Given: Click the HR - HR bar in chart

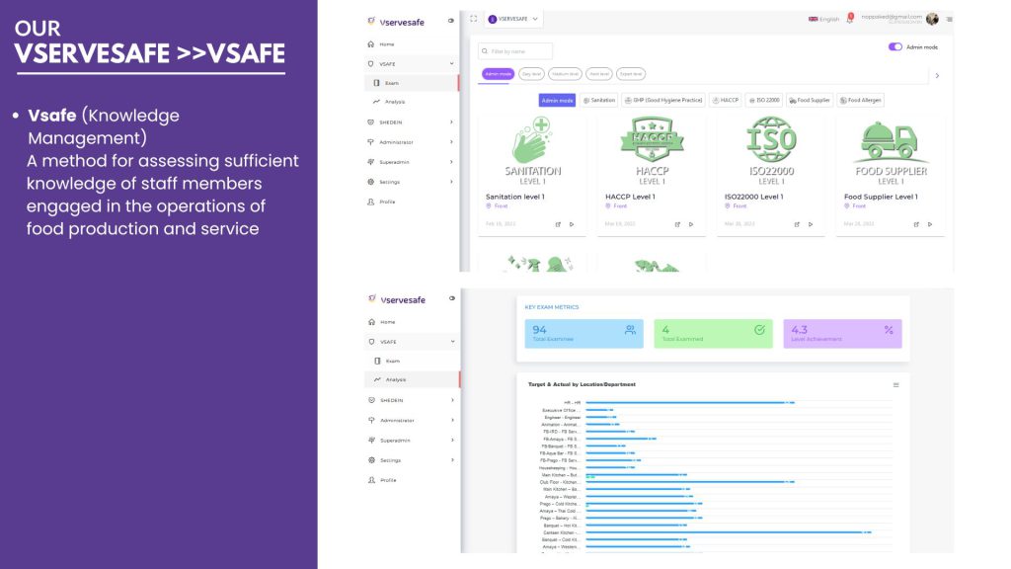Looking at the screenshot, I should pyautogui.click(x=690, y=403).
